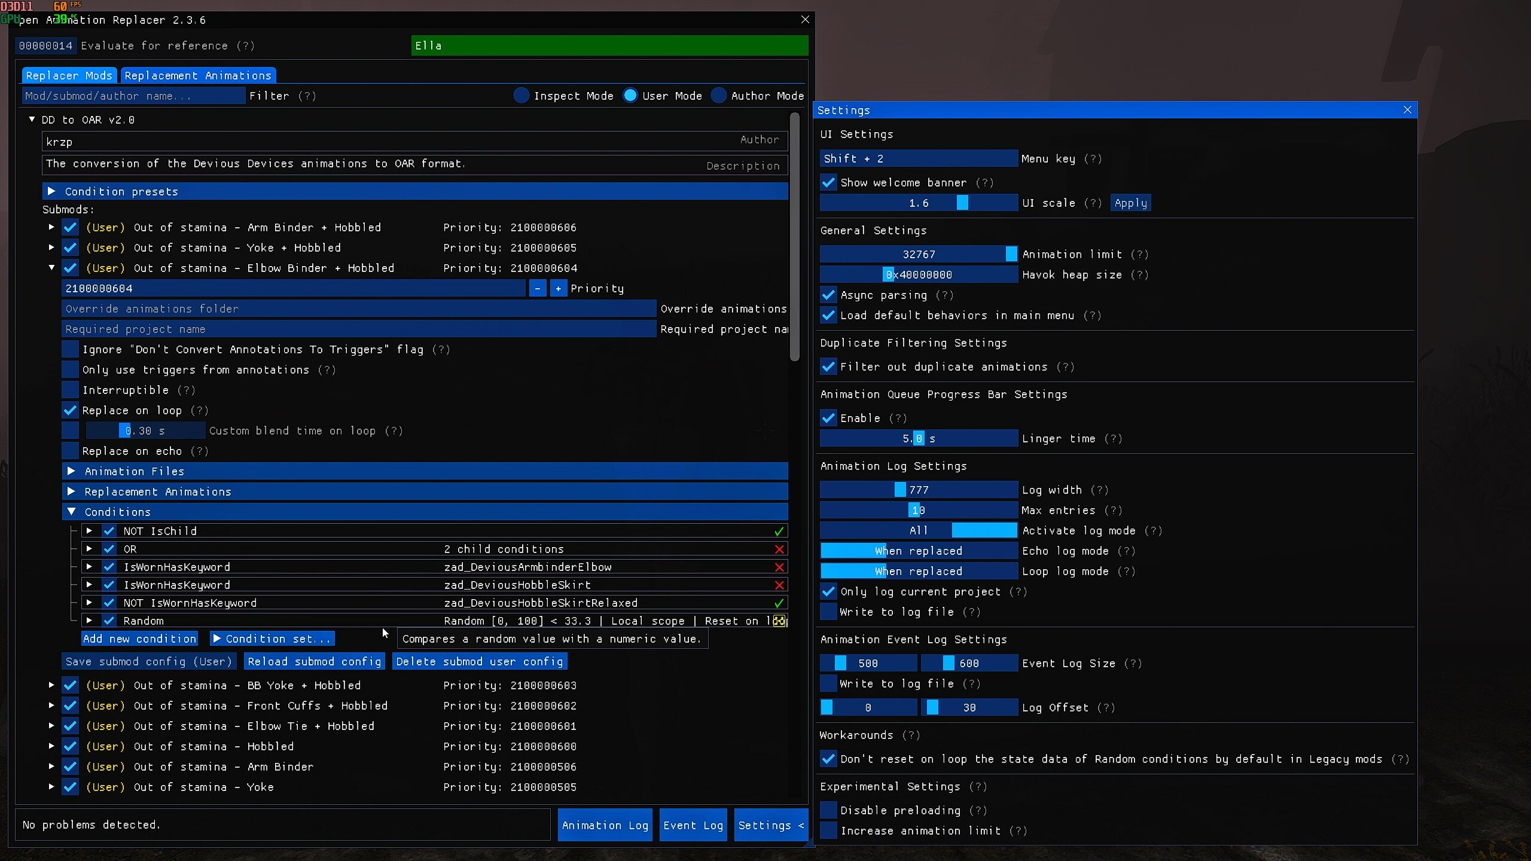Click the help icon next to Filter
Viewport: 1531px width, 861px height.
tap(307, 96)
